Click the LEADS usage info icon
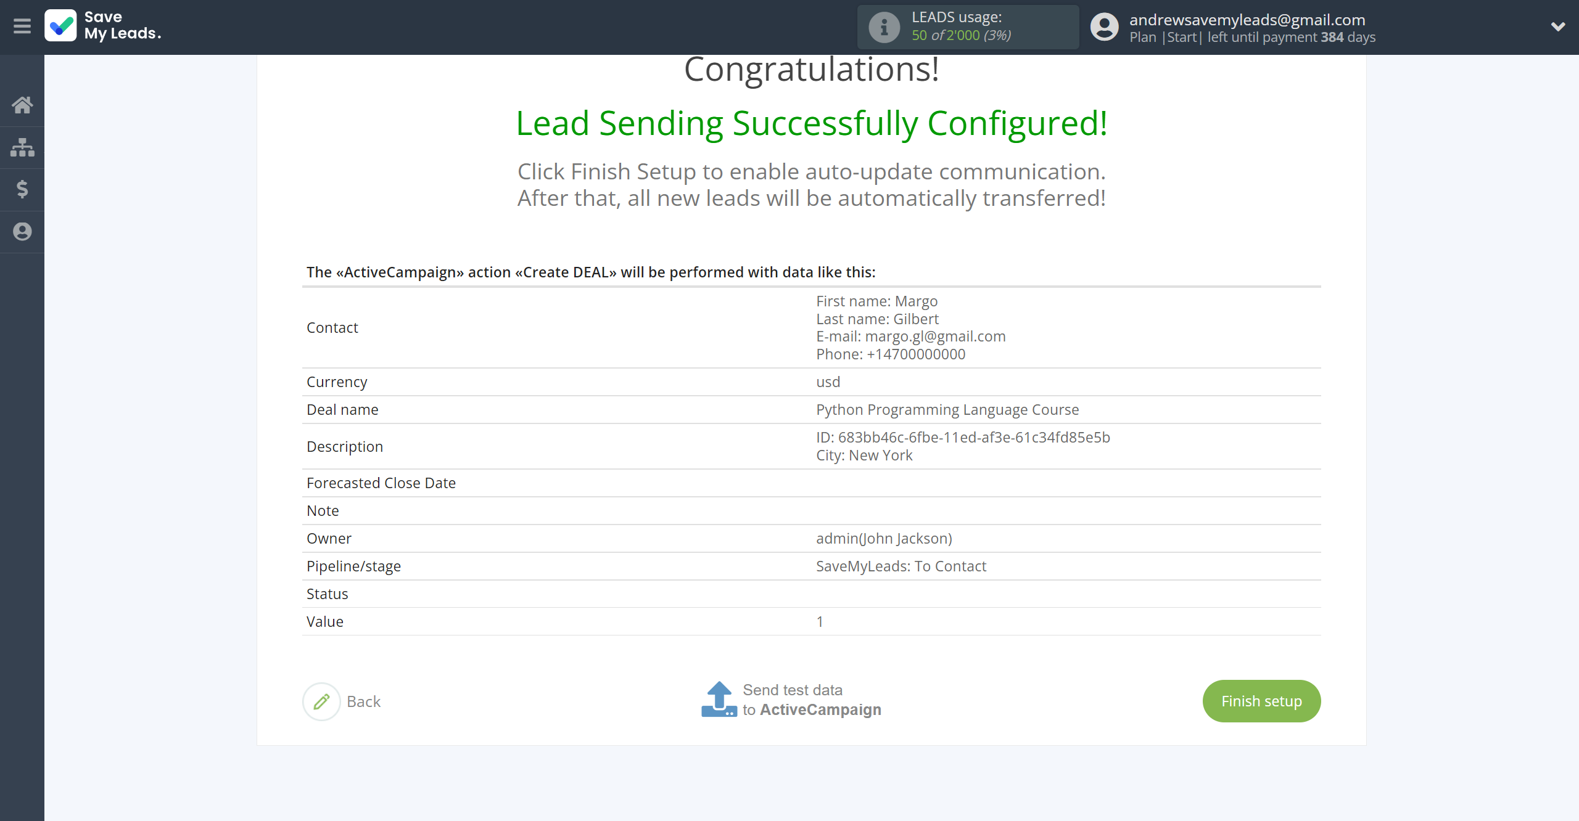Viewport: 1579px width, 821px height. 884,27
